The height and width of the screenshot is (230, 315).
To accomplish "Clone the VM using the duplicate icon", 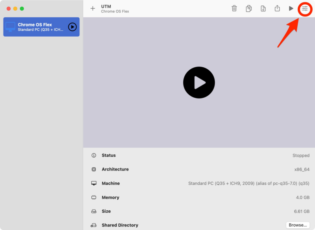I will coord(249,8).
